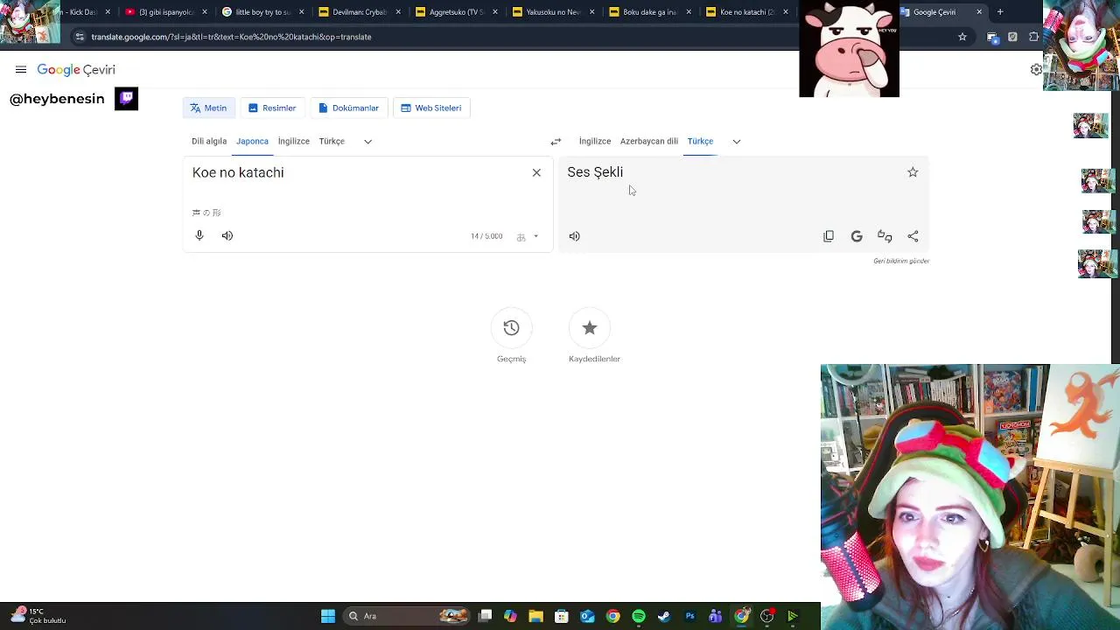Select Japonca as source language
Viewport: 1120px width, 630px height.
pyautogui.click(x=252, y=141)
